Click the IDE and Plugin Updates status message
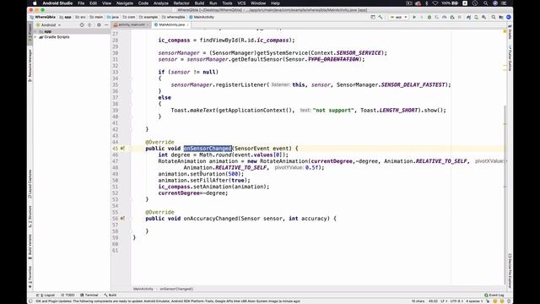Screen dimensions: 540x304 [168, 301]
